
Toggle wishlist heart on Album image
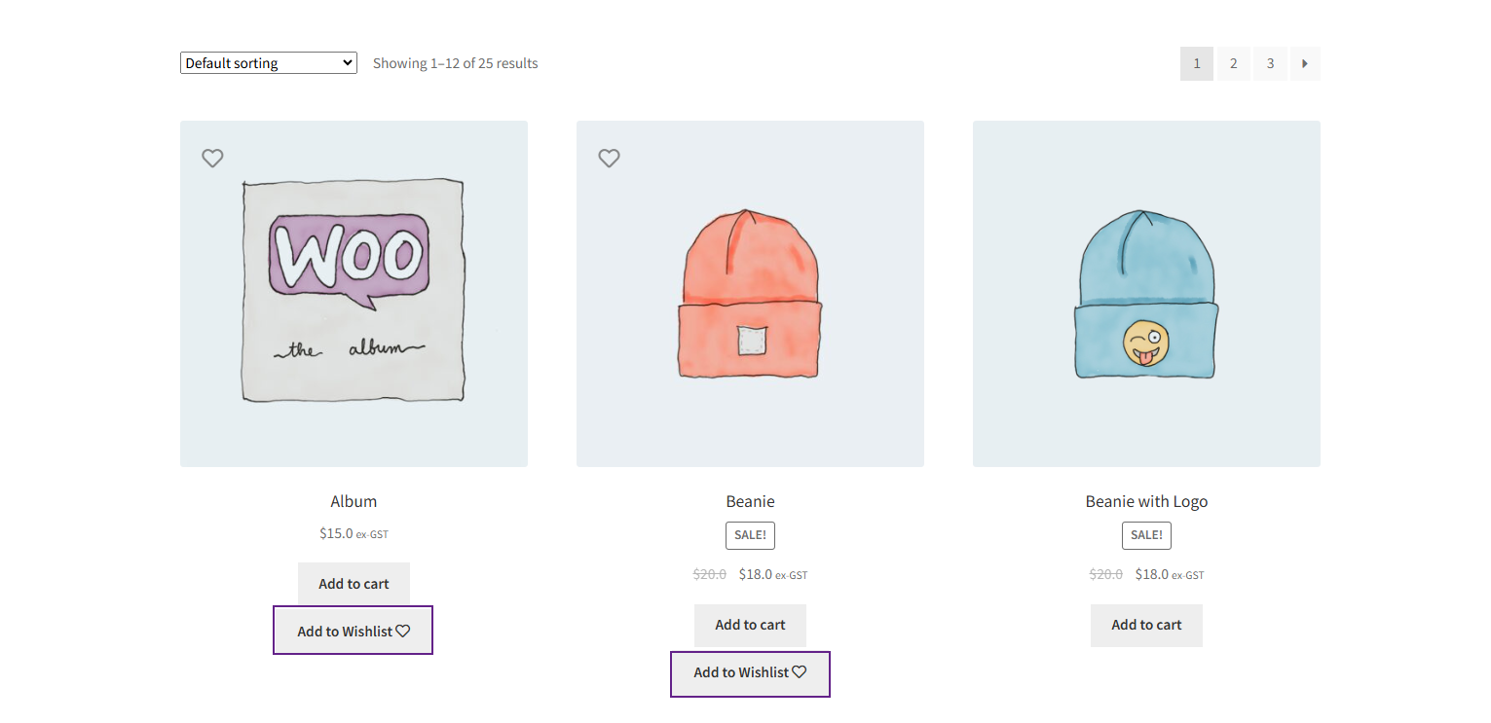coord(212,158)
